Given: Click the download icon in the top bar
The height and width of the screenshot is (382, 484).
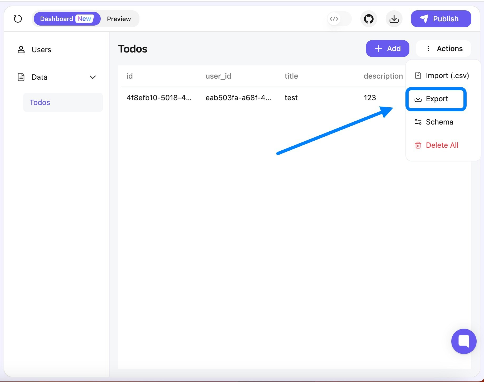Looking at the screenshot, I should click(x=394, y=19).
